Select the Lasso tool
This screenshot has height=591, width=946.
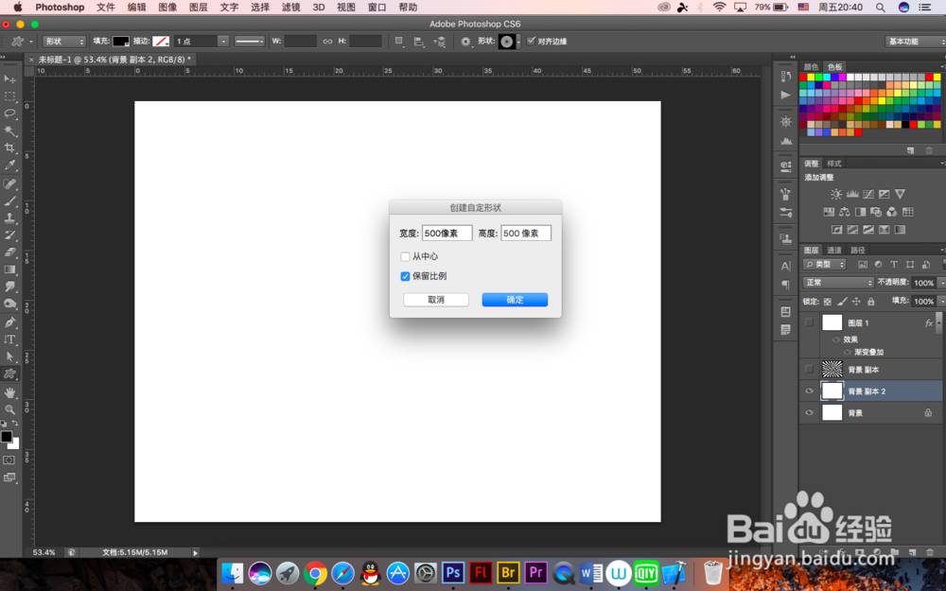point(9,113)
